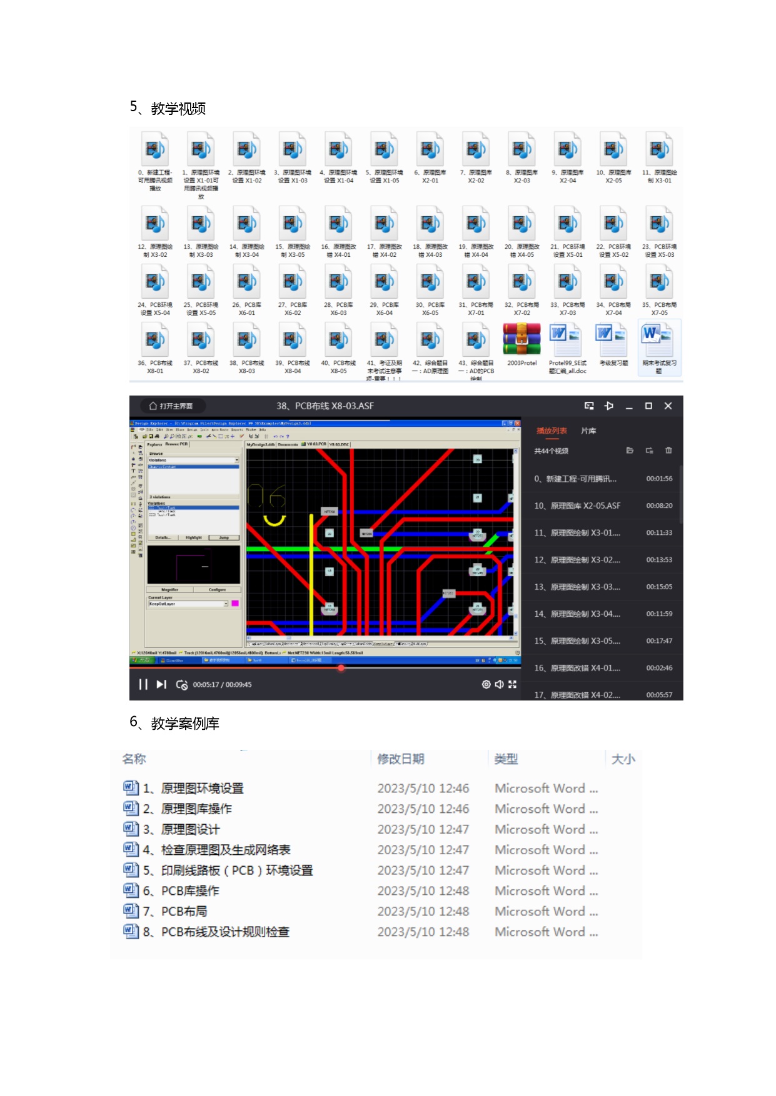Screen dimensions: 776x1096
Task: Select the 播放列表 tab
Action: pyautogui.click(x=552, y=431)
